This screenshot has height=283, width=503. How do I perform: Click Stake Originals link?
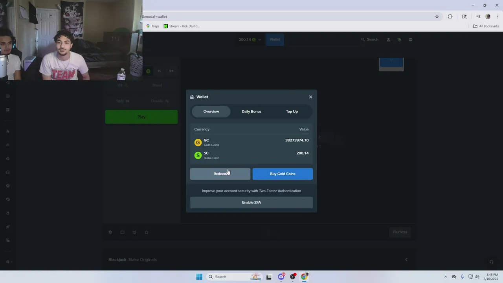(142, 260)
